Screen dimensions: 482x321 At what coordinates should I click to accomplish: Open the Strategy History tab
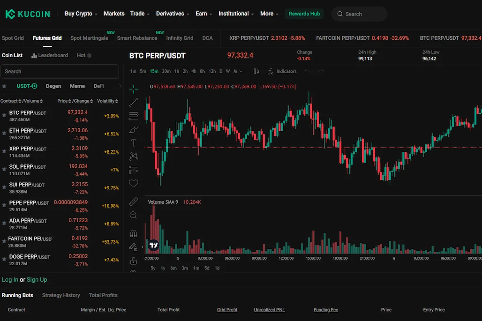click(61, 295)
